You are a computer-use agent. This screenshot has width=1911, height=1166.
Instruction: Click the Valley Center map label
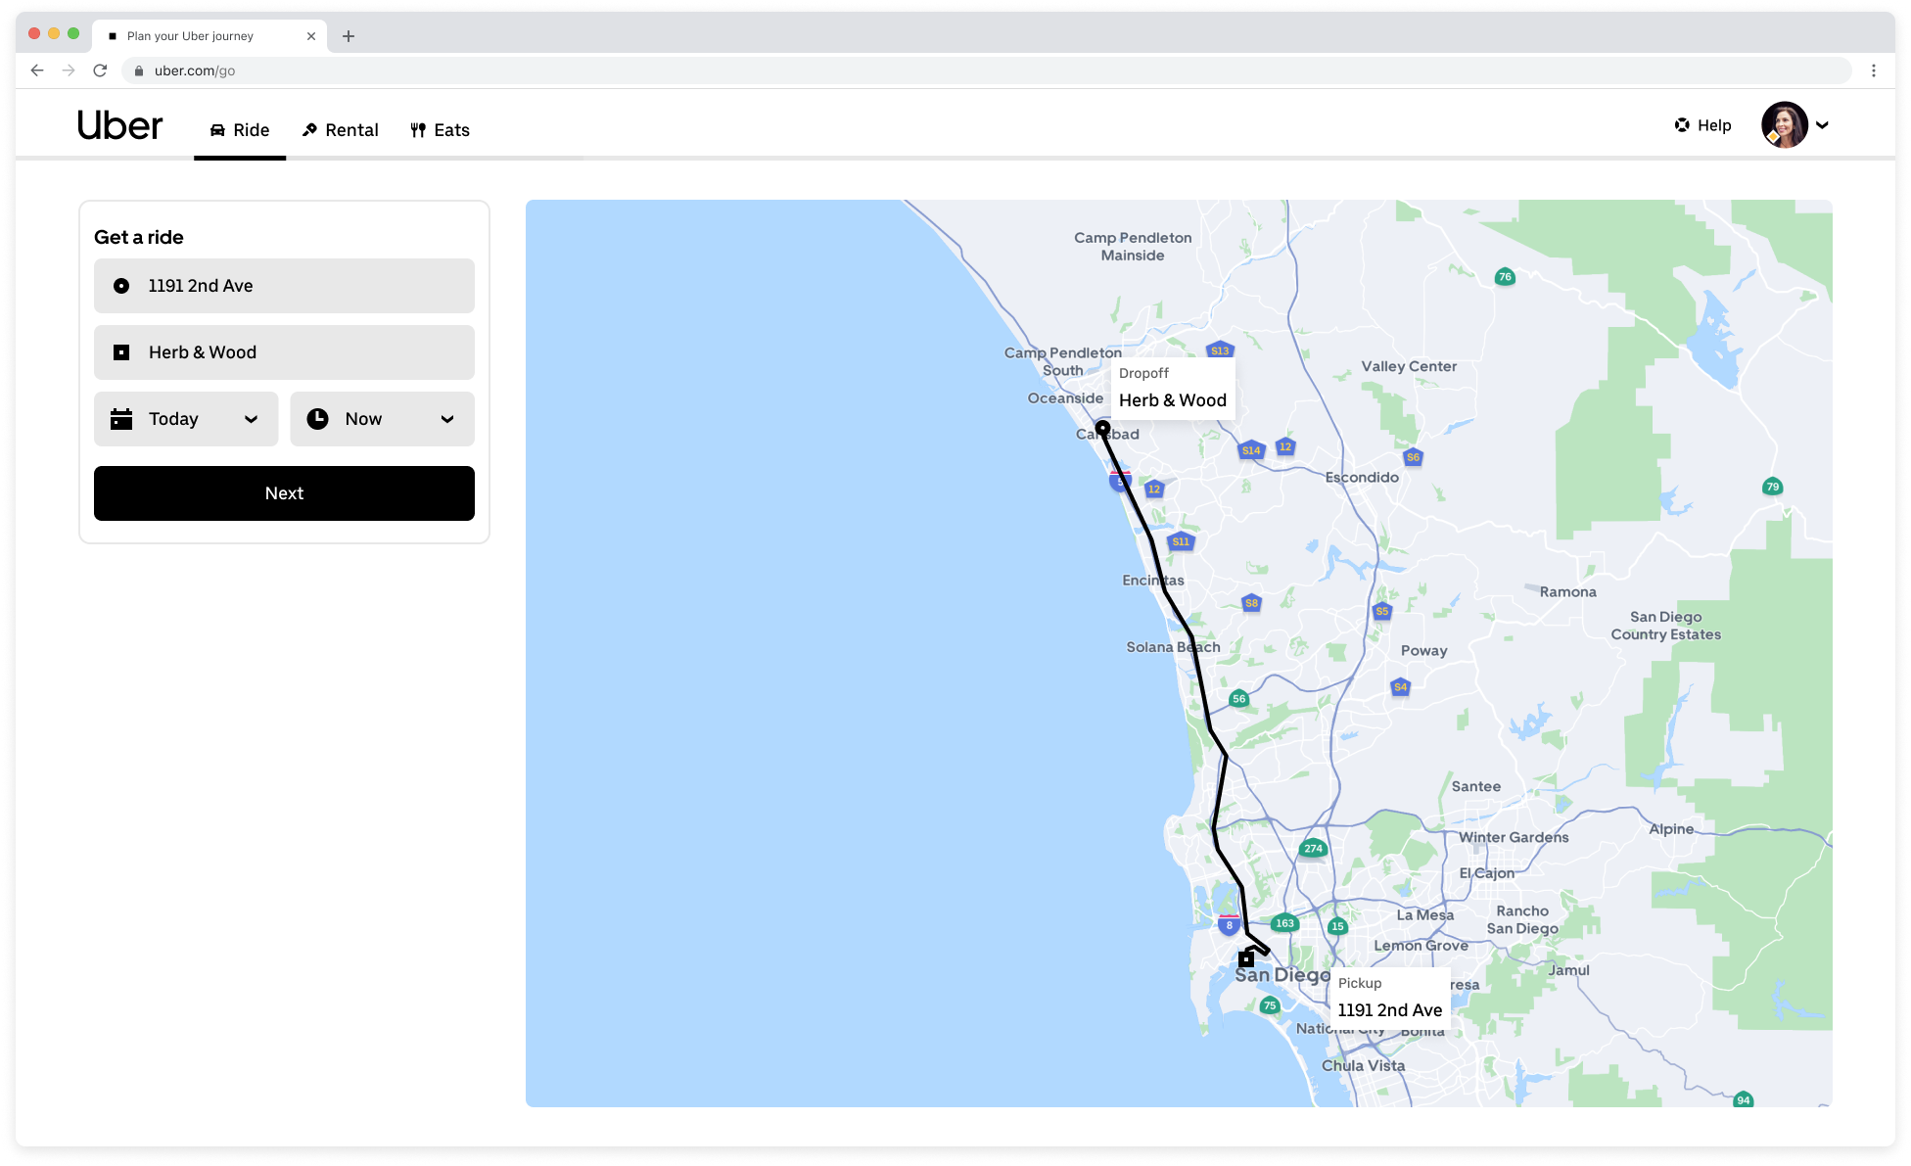tap(1409, 366)
